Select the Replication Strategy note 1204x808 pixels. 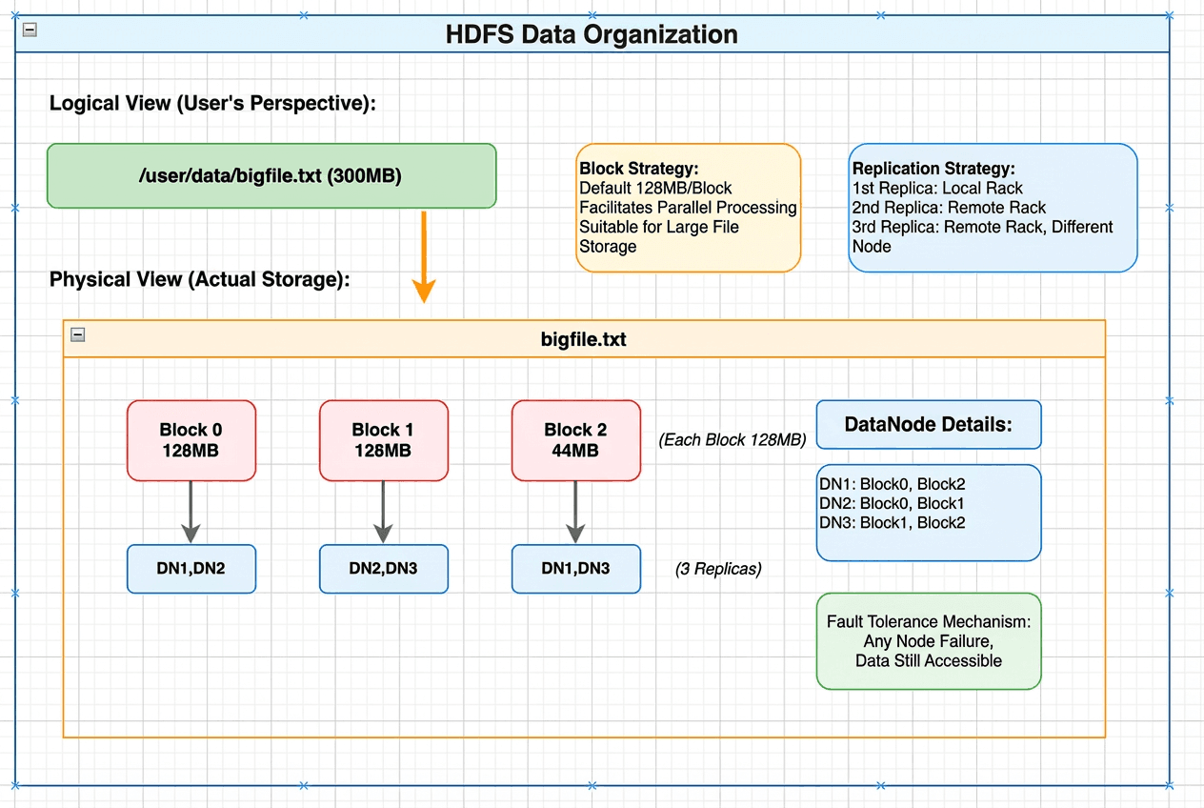[x=993, y=207]
